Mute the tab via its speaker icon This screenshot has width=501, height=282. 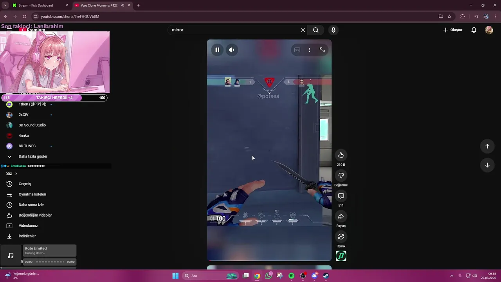[123, 5]
